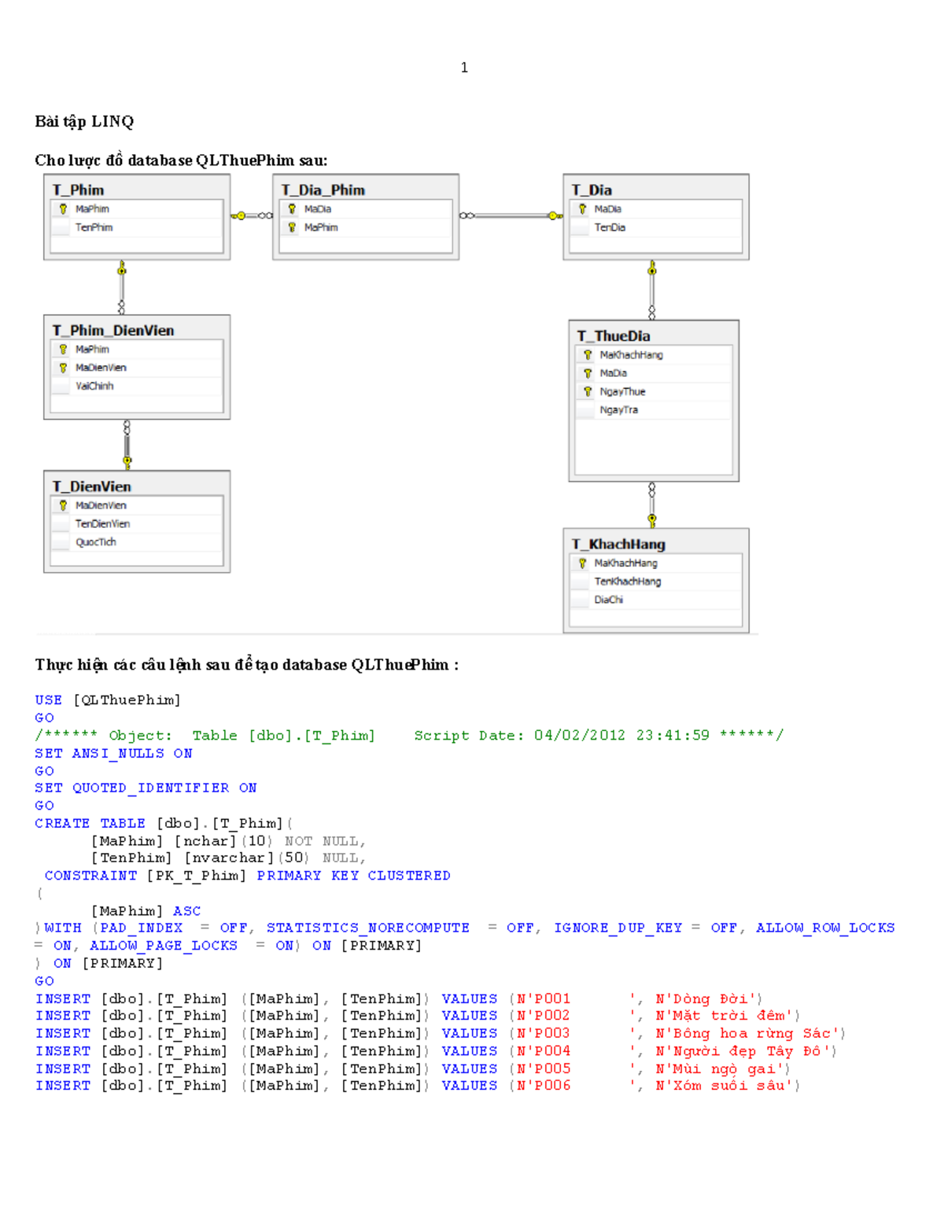Select the DiaChi field in T_KhachHang
The height and width of the screenshot is (1222, 944).
pos(610,600)
